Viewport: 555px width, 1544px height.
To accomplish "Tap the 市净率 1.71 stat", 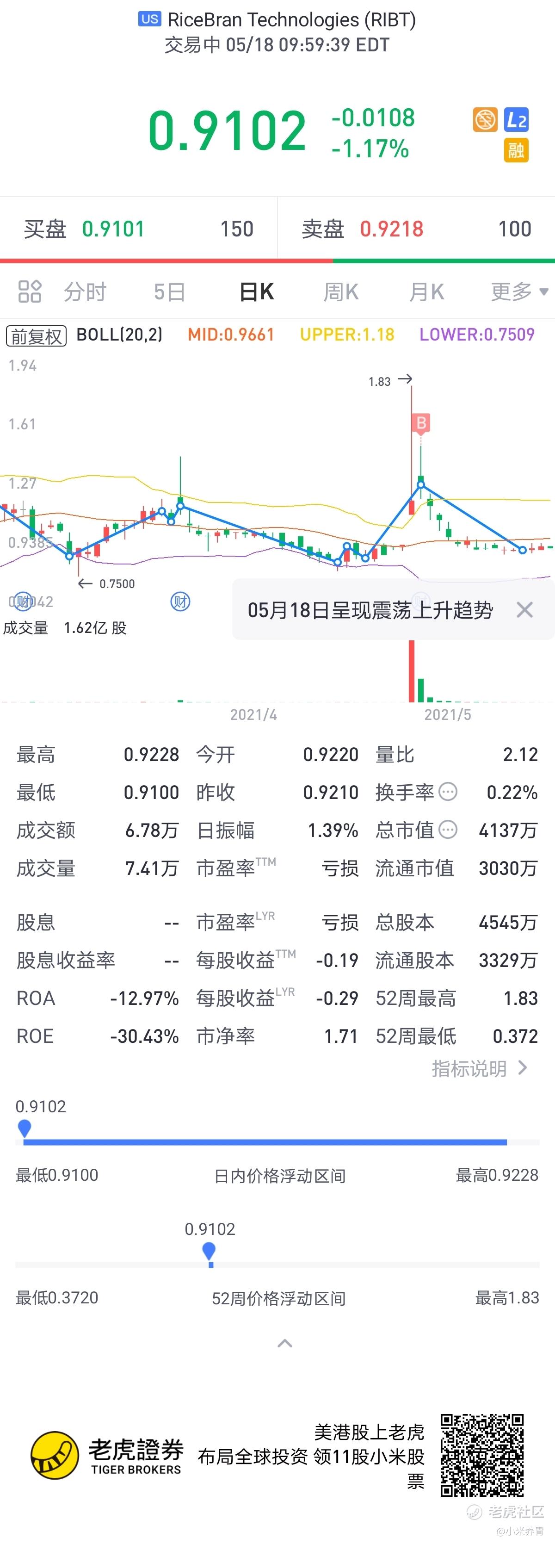I will tap(277, 1036).
